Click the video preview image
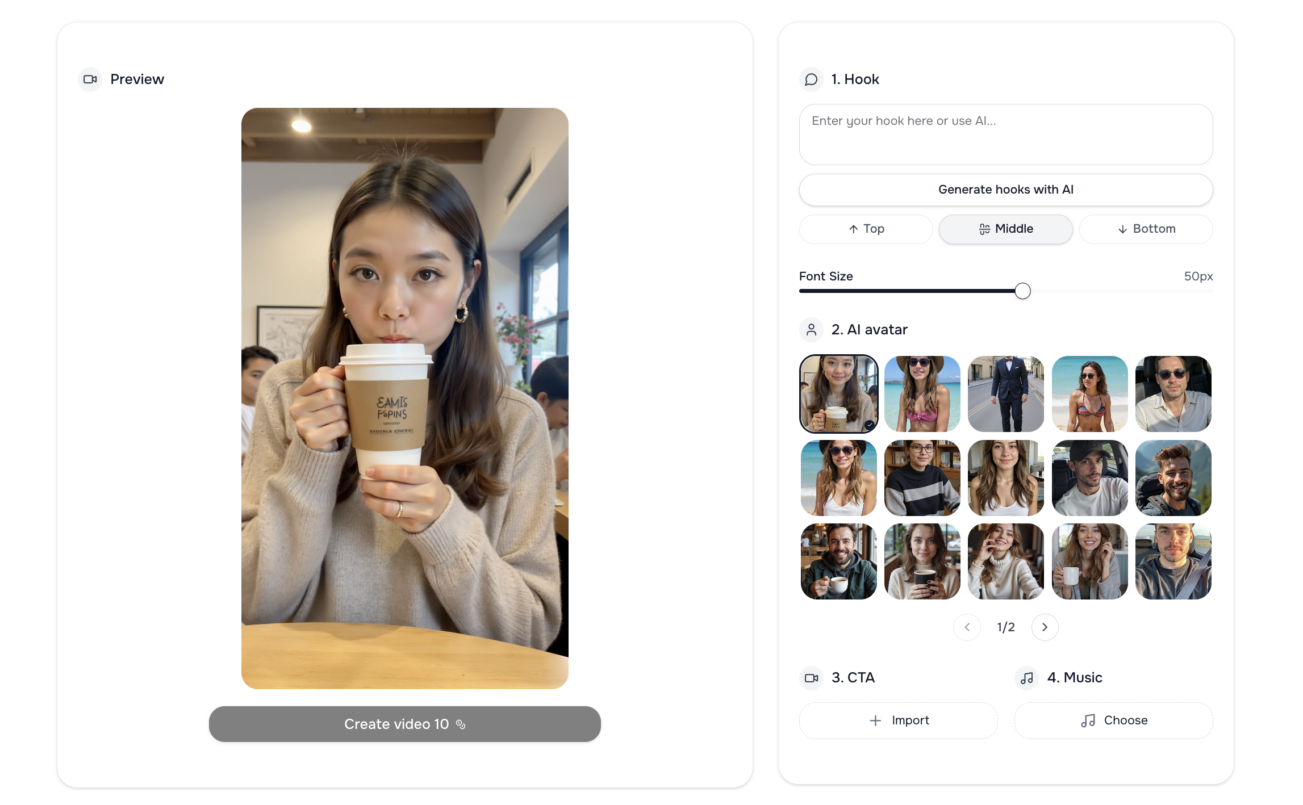Image resolution: width=1303 pixels, height=805 pixels. pyautogui.click(x=404, y=398)
